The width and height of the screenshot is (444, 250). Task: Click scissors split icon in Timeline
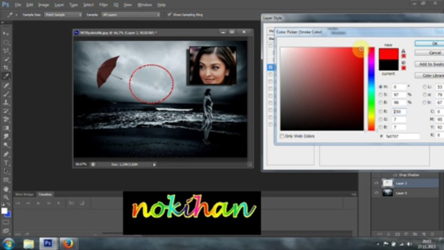72,203
